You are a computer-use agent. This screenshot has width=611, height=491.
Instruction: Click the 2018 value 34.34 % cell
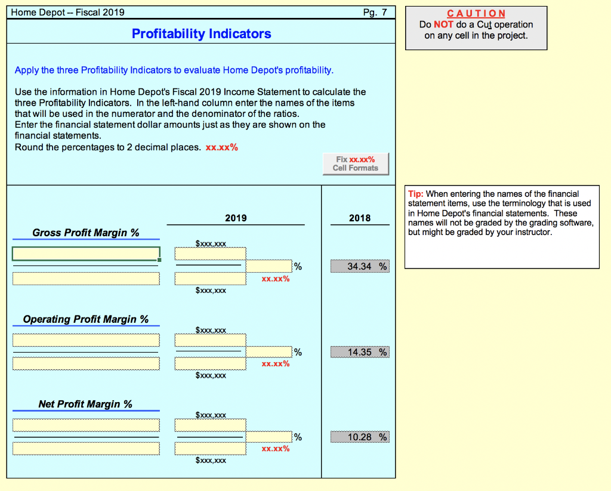tap(360, 266)
